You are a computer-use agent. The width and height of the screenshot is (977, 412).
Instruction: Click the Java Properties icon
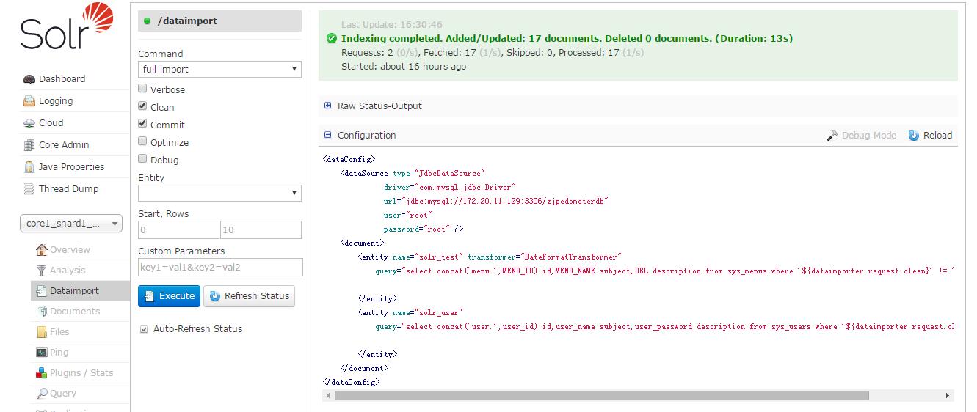coord(29,167)
